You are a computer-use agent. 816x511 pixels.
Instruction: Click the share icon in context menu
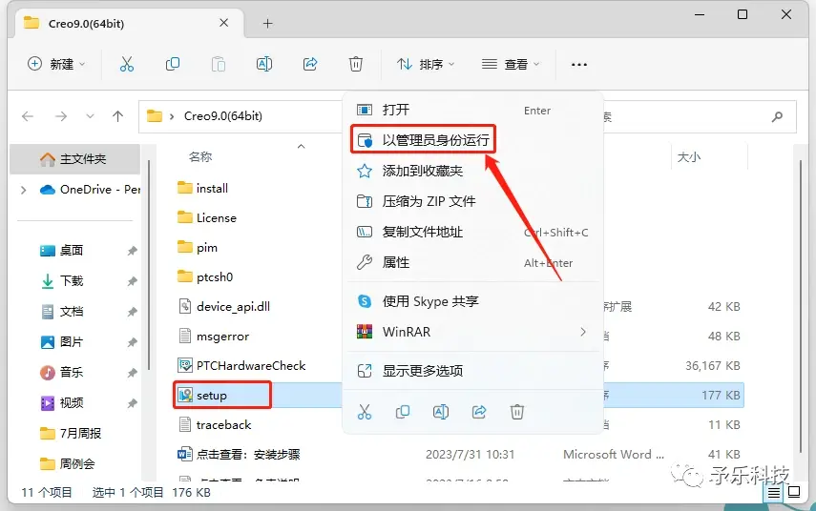[x=479, y=412]
